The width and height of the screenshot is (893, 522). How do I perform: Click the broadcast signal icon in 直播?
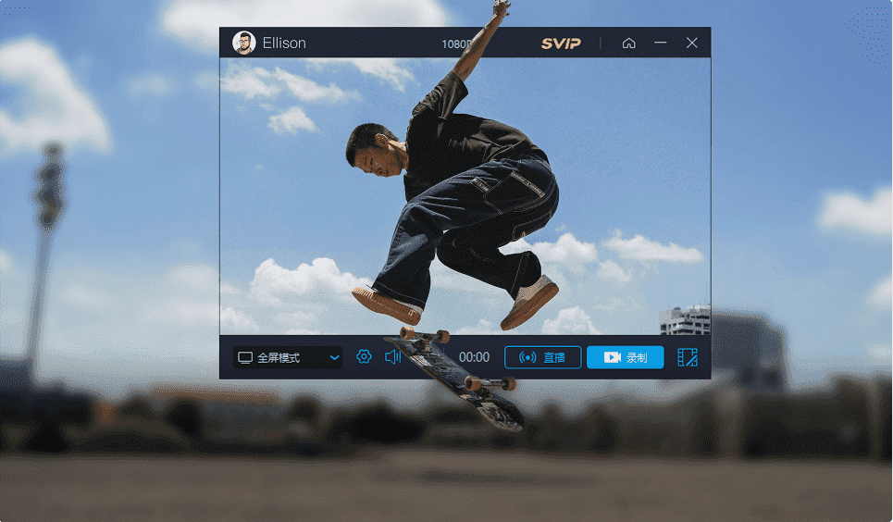point(527,357)
